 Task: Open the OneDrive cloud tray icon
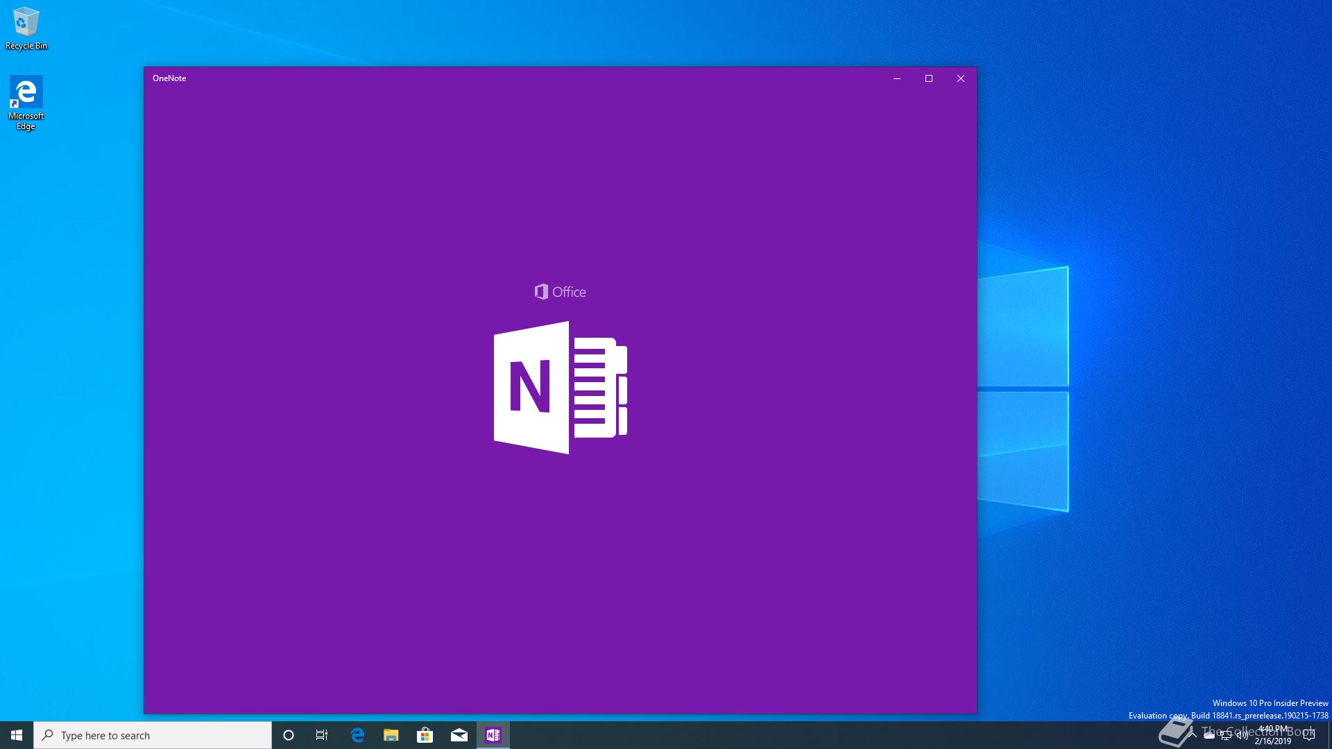click(1209, 735)
